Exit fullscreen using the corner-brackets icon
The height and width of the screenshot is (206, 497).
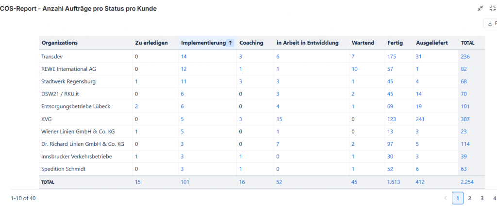tap(493, 8)
